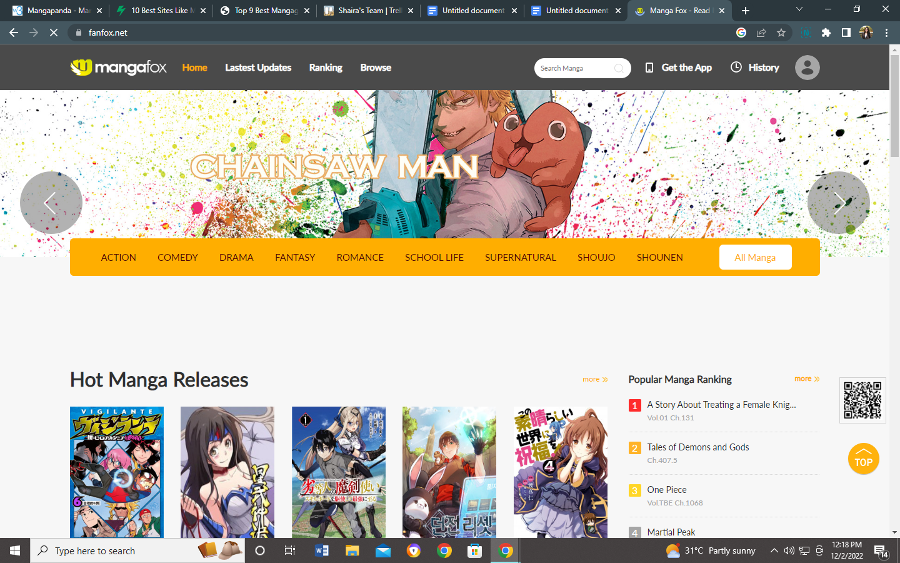Viewport: 900px width, 563px height.
Task: Select SUPERNATURAL genre
Action: 521,257
